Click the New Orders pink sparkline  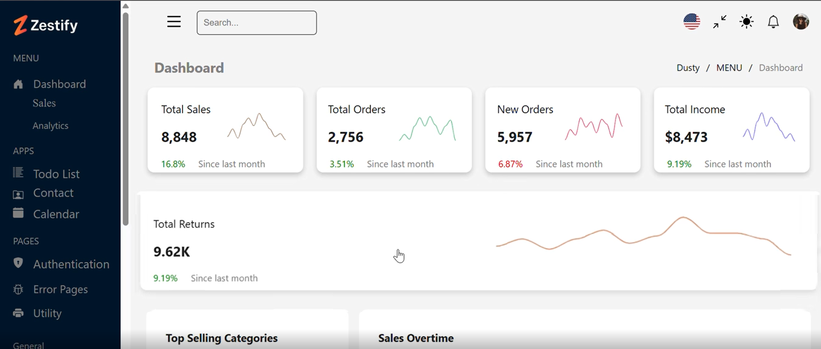594,127
